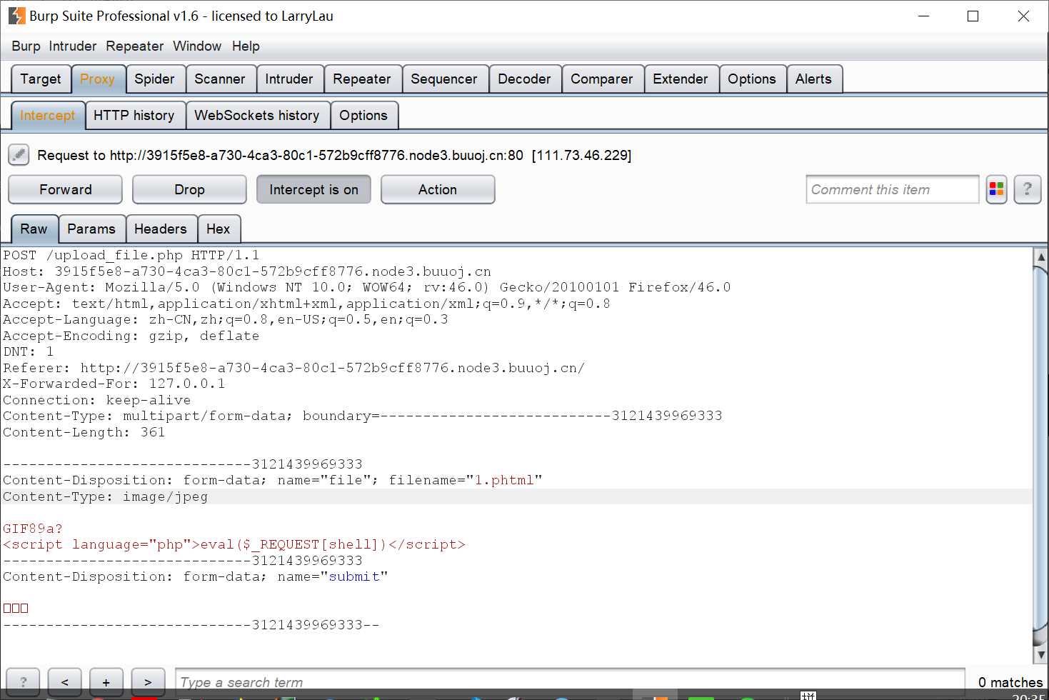Switch to the Target tab

(x=41, y=79)
